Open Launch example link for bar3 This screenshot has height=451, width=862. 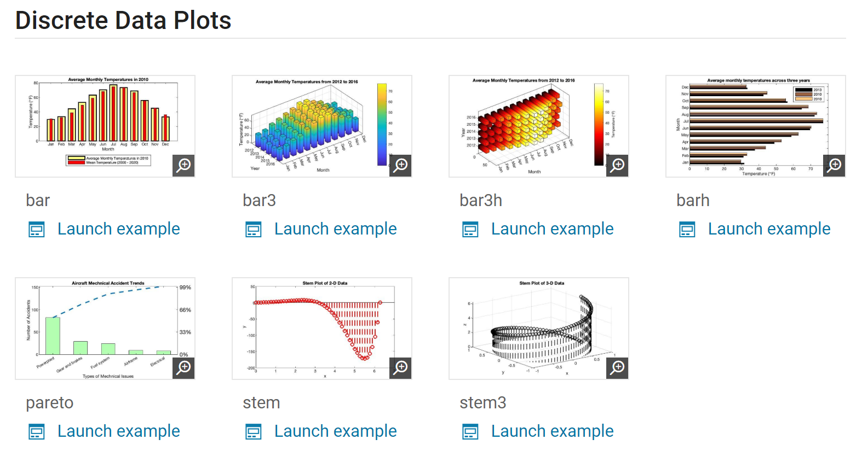point(335,229)
